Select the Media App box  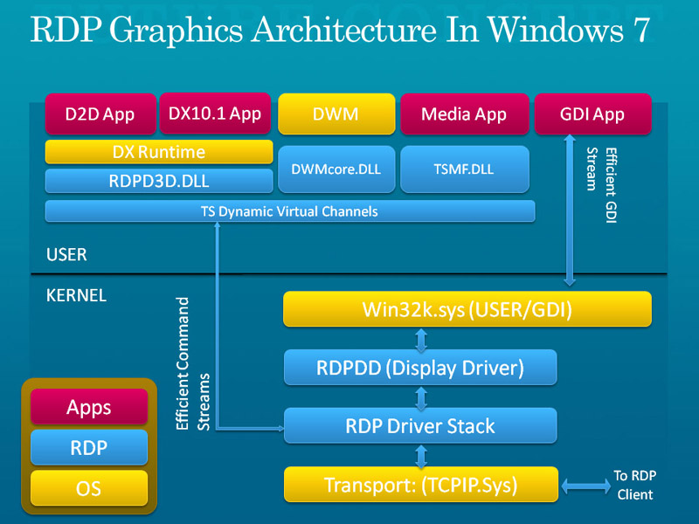point(465,114)
